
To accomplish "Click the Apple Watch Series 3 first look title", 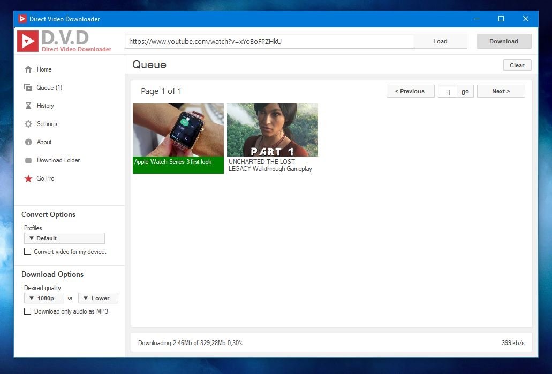I will pyautogui.click(x=173, y=162).
